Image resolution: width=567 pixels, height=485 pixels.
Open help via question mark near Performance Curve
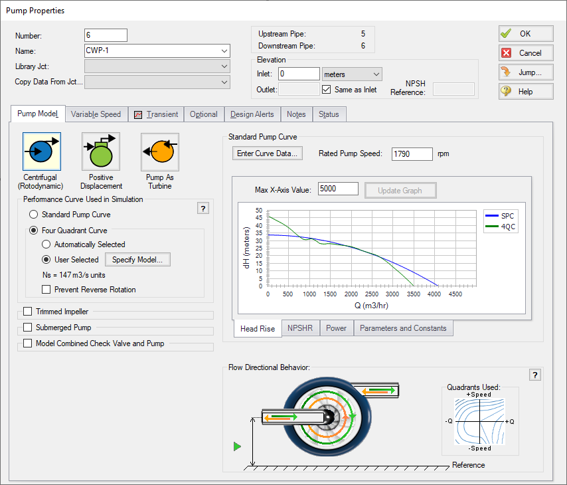coord(202,208)
